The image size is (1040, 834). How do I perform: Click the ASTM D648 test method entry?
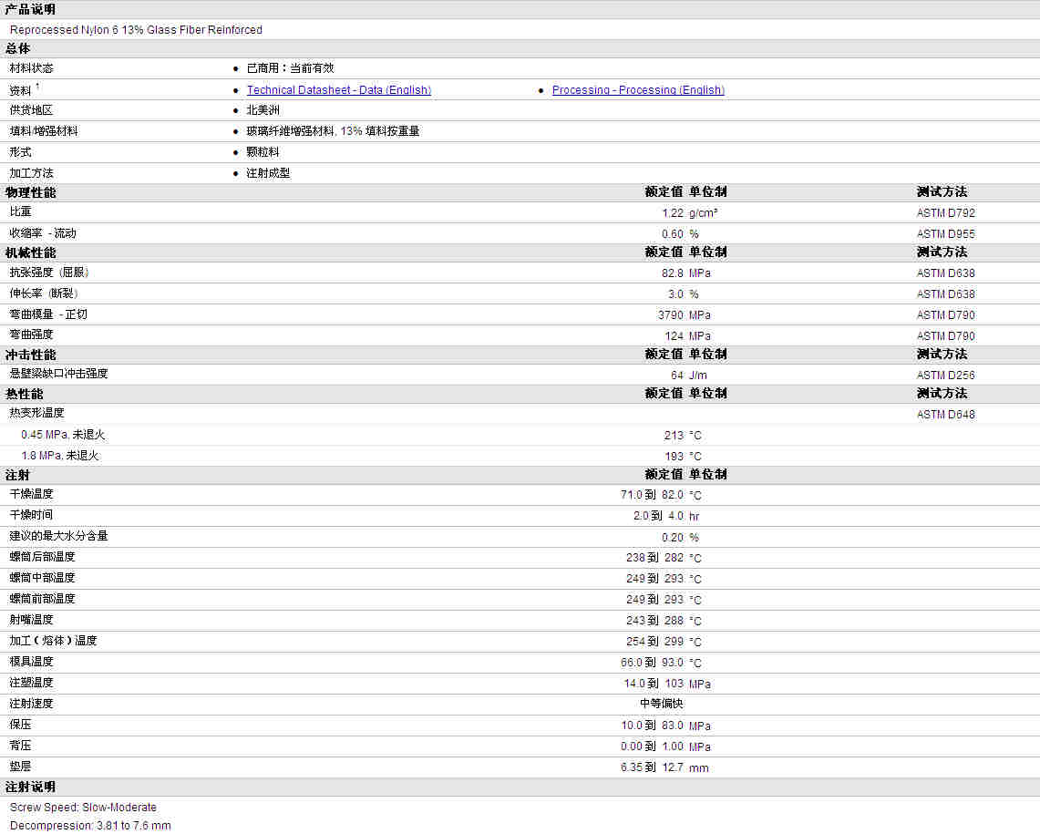tap(945, 415)
